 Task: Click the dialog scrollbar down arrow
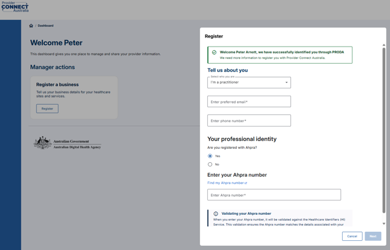(x=384, y=223)
